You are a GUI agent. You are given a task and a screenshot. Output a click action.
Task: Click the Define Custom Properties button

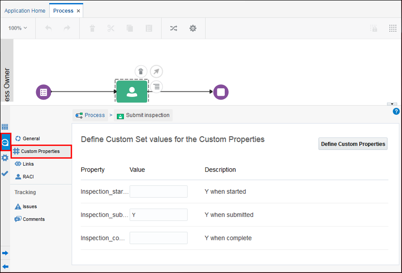click(353, 144)
